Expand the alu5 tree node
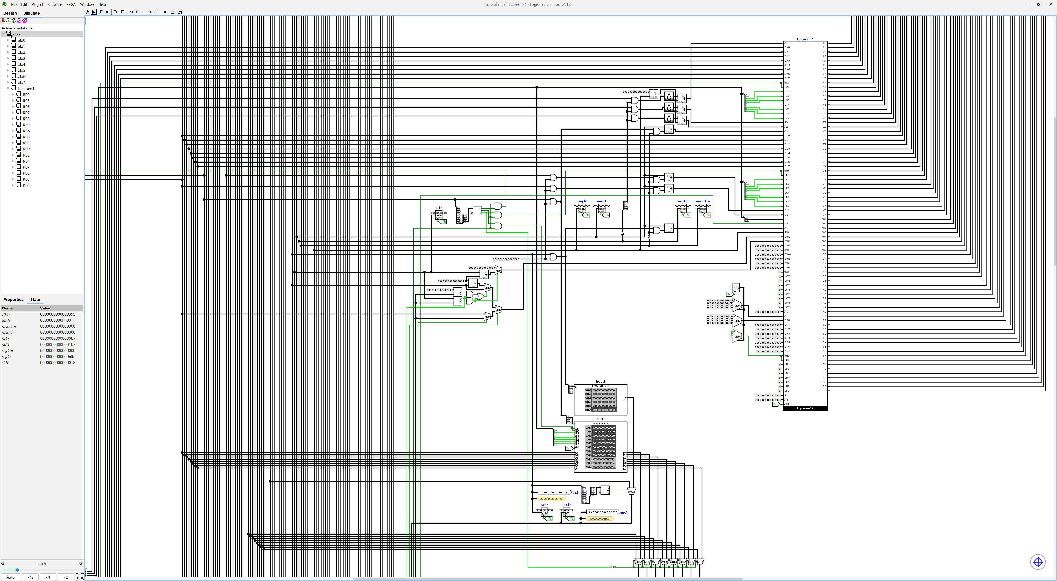 [x=8, y=70]
